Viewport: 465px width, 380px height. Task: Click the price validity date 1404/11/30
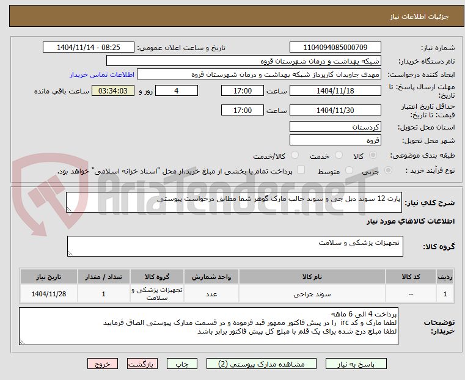click(x=335, y=110)
